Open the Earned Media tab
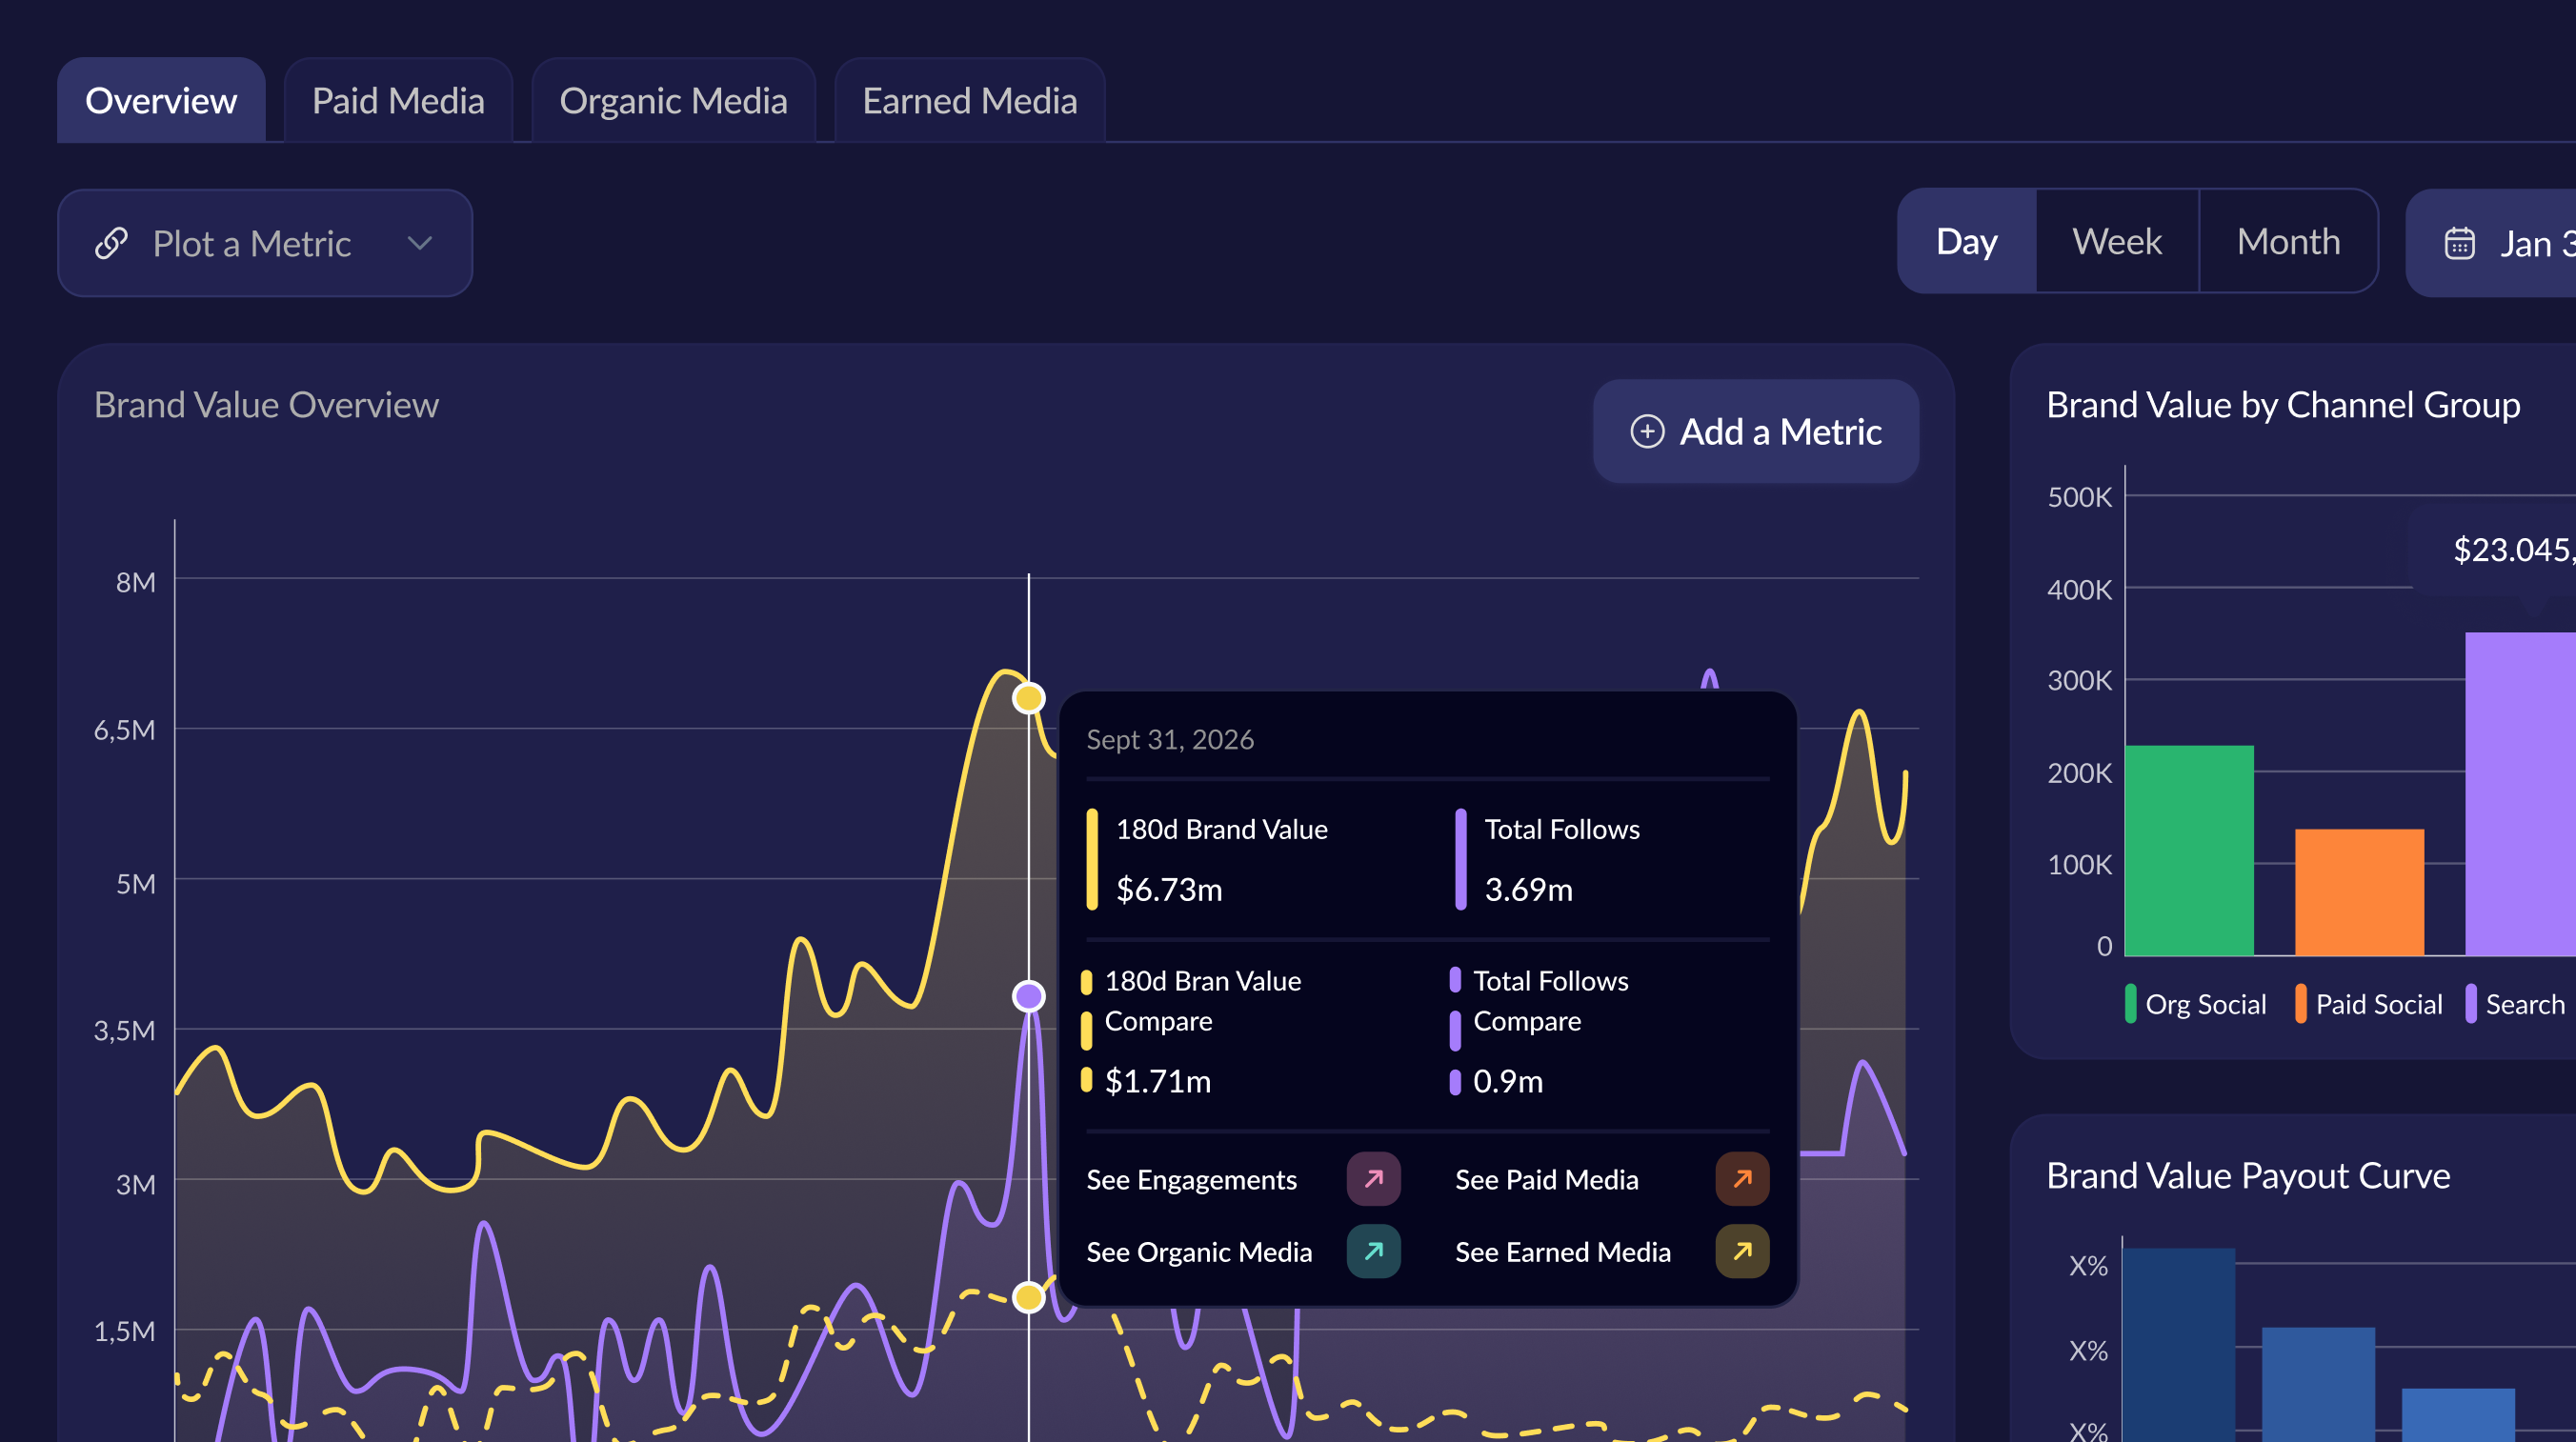The height and width of the screenshot is (1442, 2576). (x=969, y=101)
